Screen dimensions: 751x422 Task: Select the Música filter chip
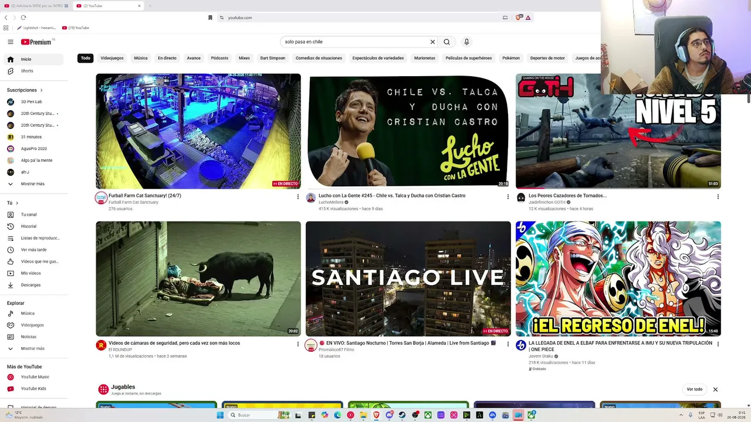coord(141,58)
